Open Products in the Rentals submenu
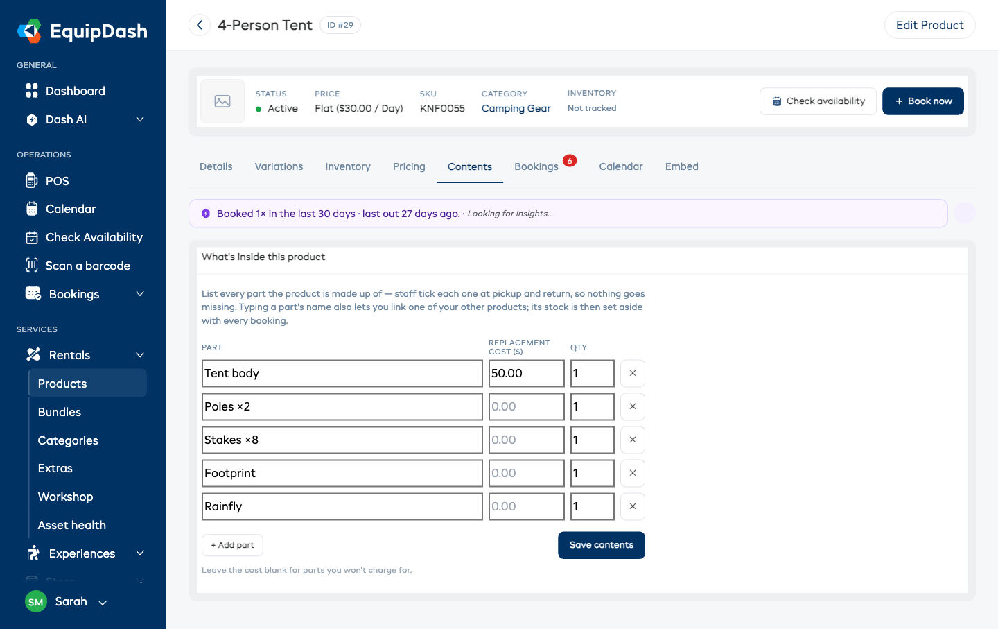This screenshot has height=629, width=998. (87, 384)
